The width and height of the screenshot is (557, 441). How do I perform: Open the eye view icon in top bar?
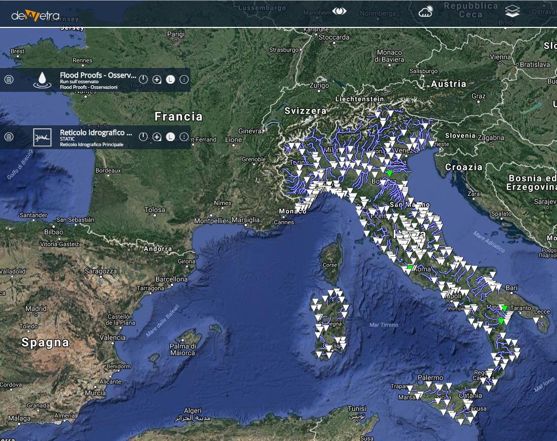339,11
